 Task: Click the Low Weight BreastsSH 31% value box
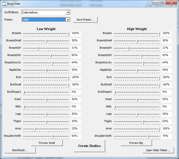[x=76, y=48]
